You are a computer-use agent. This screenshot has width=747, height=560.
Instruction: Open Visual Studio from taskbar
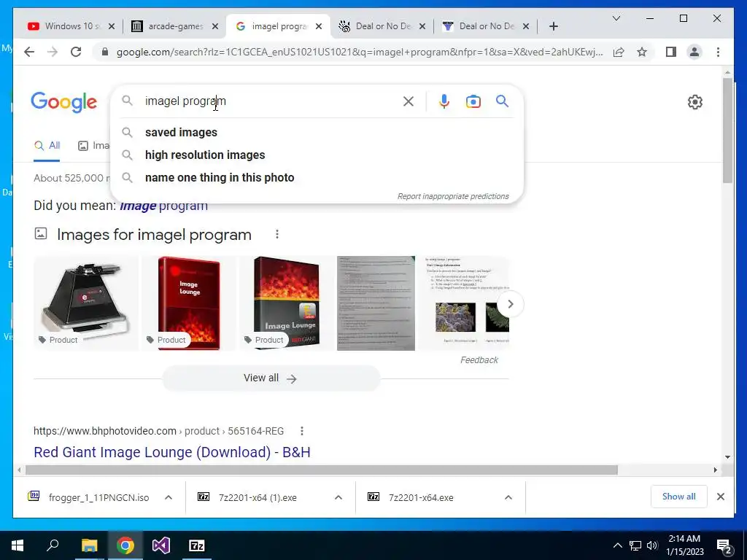click(161, 545)
